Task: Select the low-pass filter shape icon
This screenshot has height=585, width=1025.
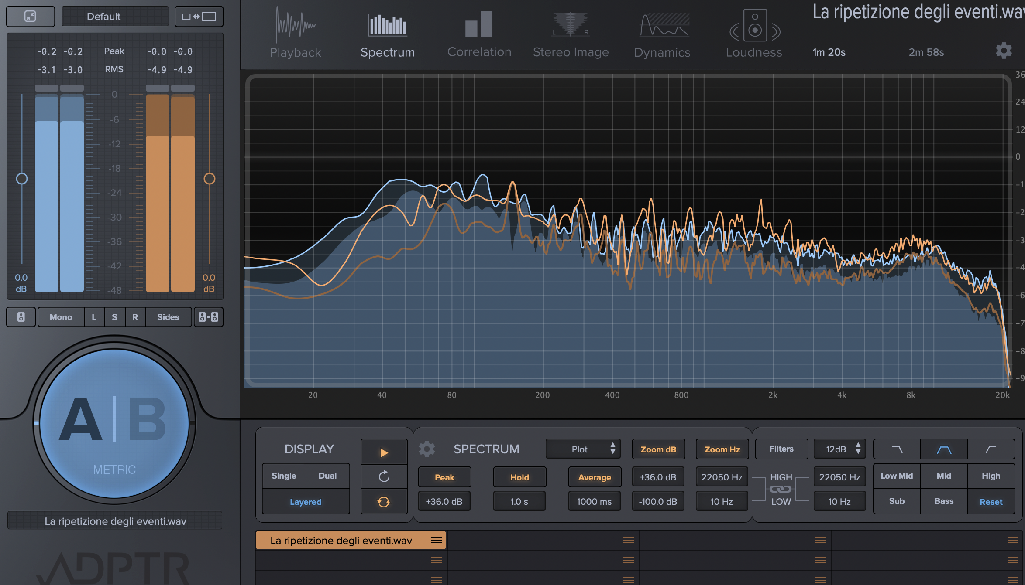Action: pos(897,449)
